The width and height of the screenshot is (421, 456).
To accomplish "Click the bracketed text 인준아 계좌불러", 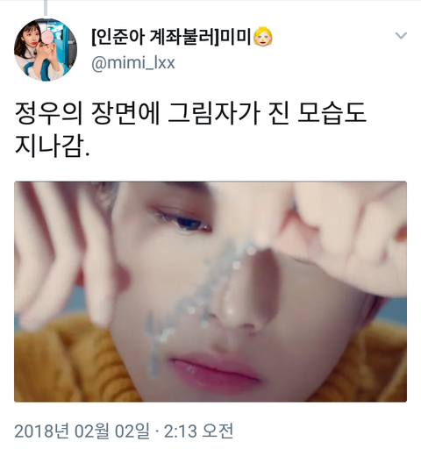I will [x=155, y=37].
